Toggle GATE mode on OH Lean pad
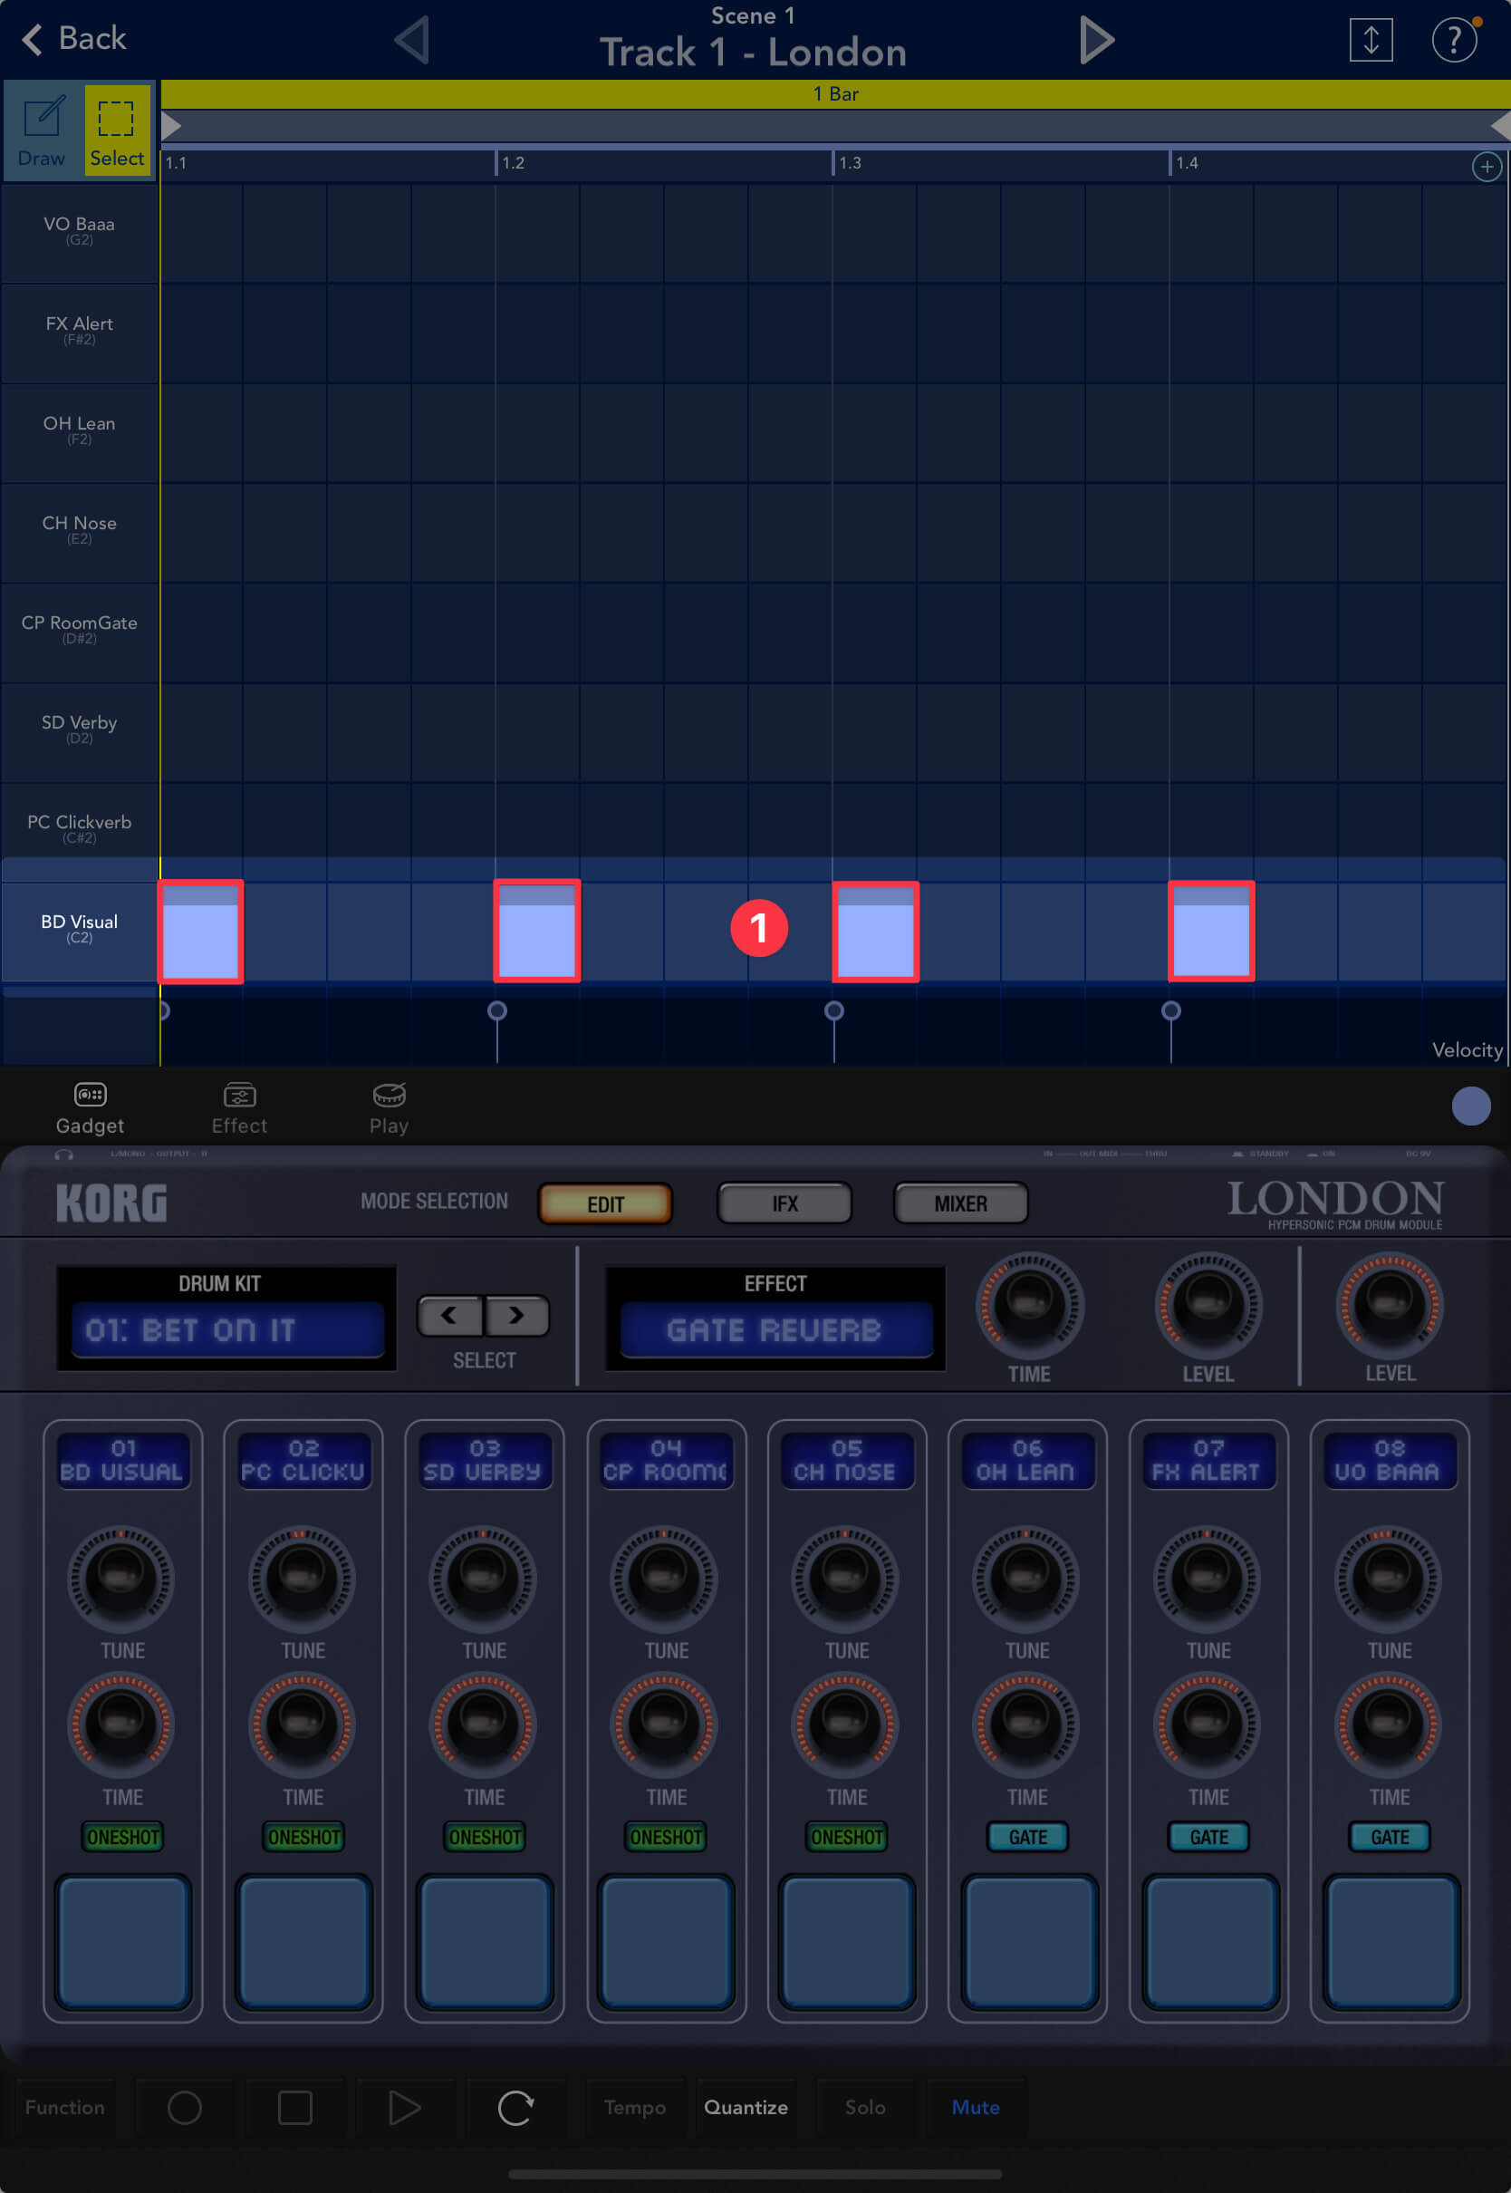The width and height of the screenshot is (1511, 2193). click(x=1027, y=1836)
